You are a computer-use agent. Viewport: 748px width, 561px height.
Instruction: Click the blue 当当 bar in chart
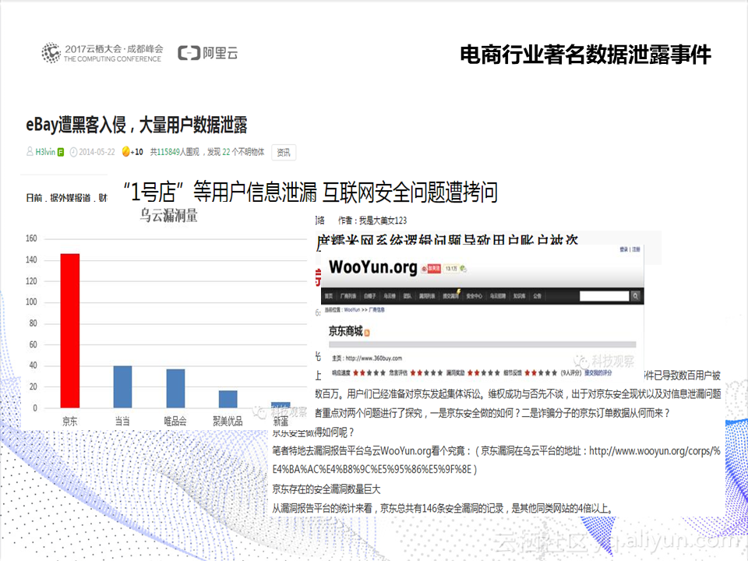(x=122, y=387)
